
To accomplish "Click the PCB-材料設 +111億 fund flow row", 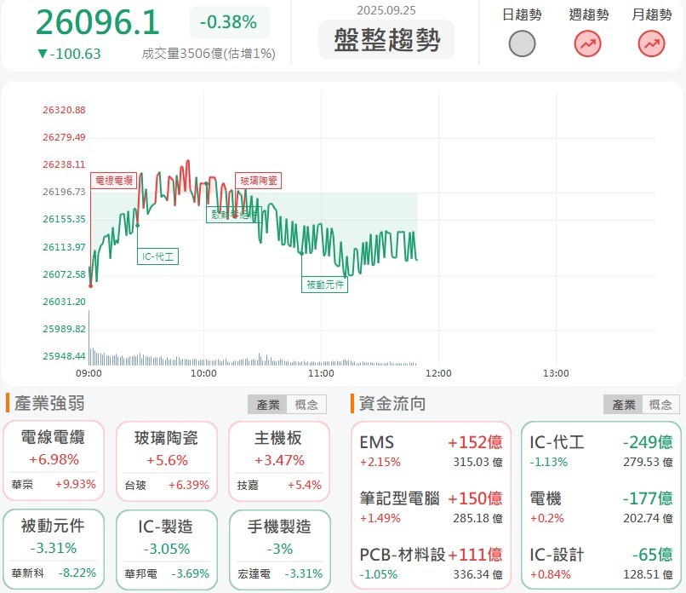I will click(x=431, y=563).
